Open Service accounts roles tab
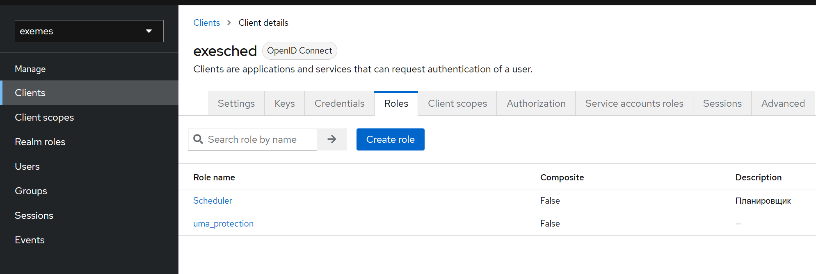This screenshot has height=274, width=816. [634, 103]
